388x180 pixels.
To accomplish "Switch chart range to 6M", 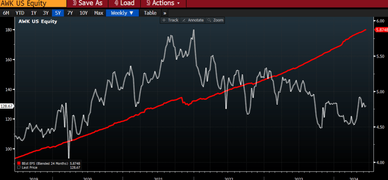I will pyautogui.click(x=6, y=13).
